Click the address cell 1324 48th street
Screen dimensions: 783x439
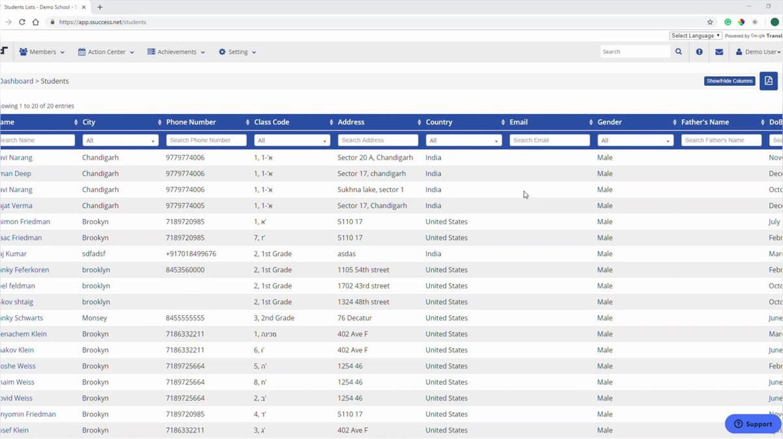363,302
